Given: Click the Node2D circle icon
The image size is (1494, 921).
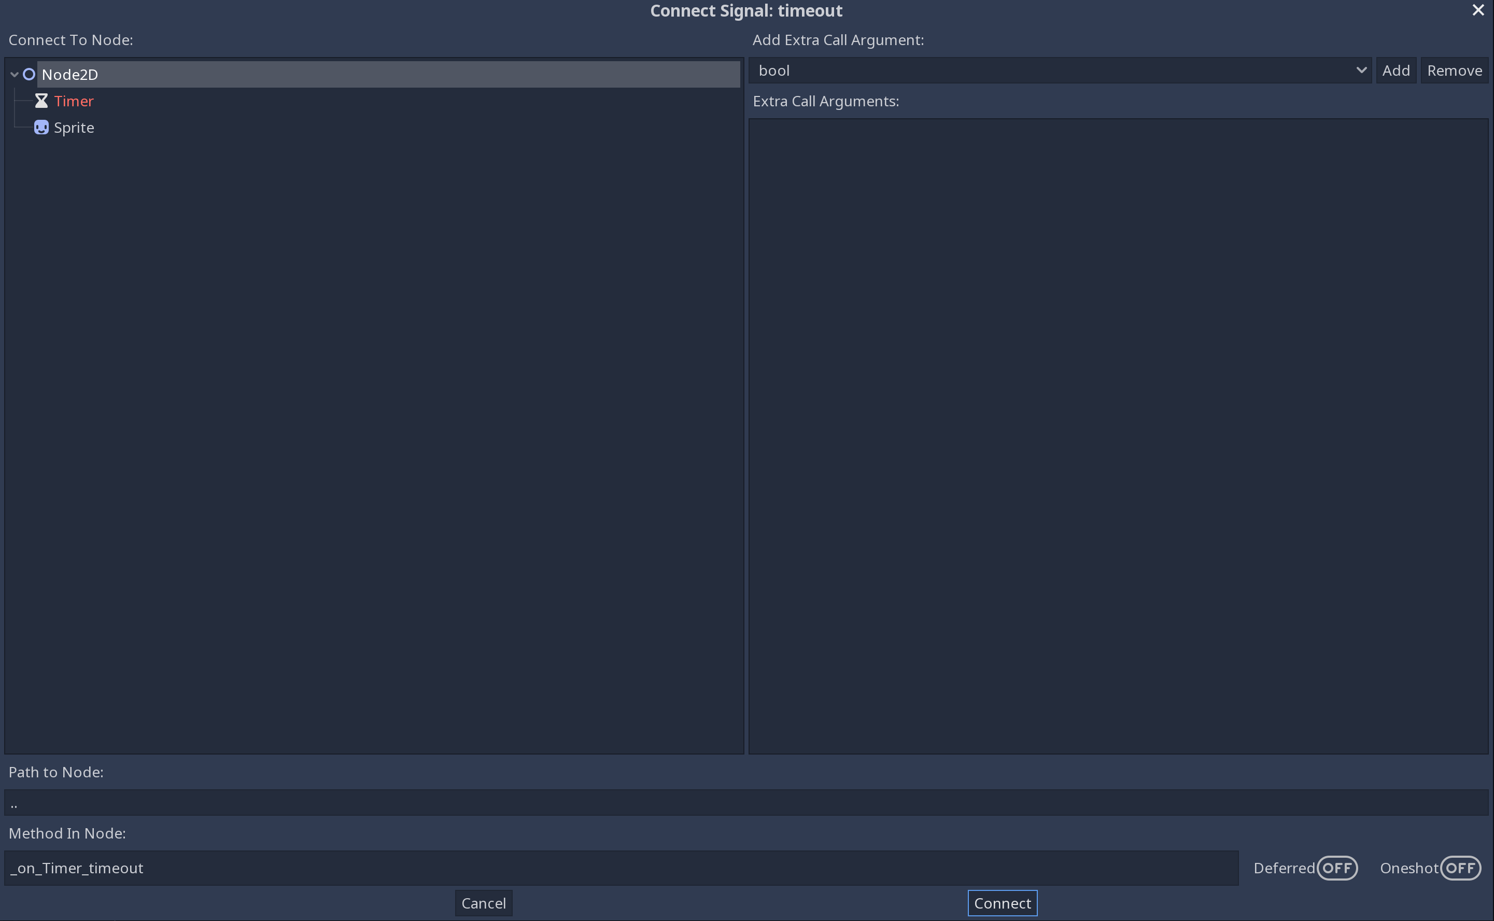Looking at the screenshot, I should tap(29, 74).
